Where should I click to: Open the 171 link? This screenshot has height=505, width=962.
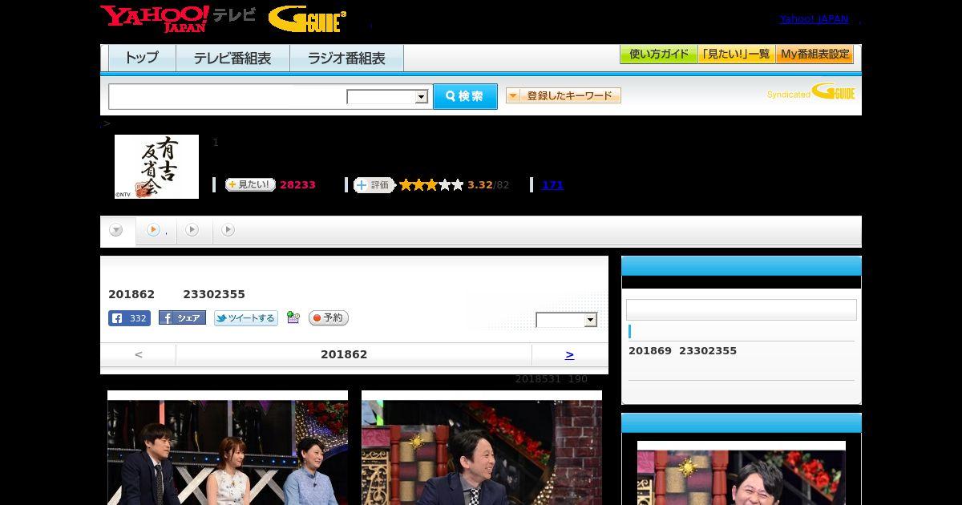pos(552,185)
